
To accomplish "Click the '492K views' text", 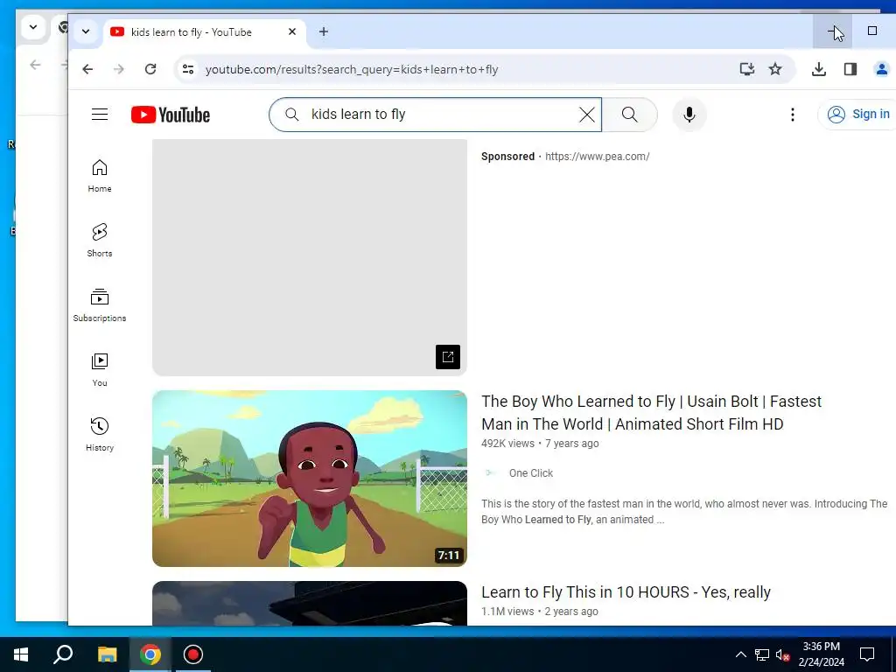I will pyautogui.click(x=508, y=444).
